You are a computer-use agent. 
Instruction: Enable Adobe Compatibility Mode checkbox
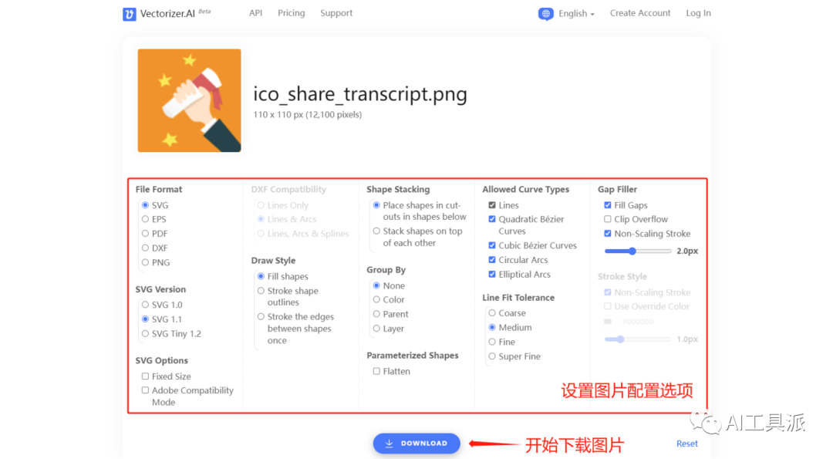[145, 390]
